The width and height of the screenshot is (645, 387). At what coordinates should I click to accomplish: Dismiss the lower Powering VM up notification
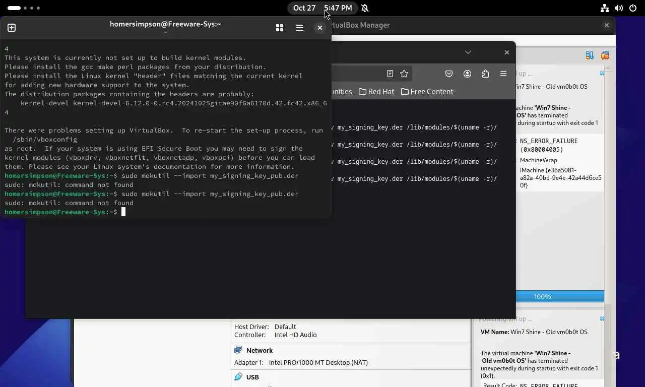602,319
